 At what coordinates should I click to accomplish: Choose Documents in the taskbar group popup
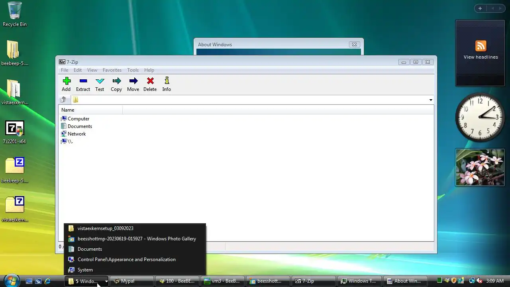(135, 249)
